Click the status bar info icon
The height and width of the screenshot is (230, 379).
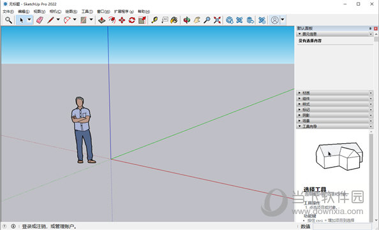13,226
